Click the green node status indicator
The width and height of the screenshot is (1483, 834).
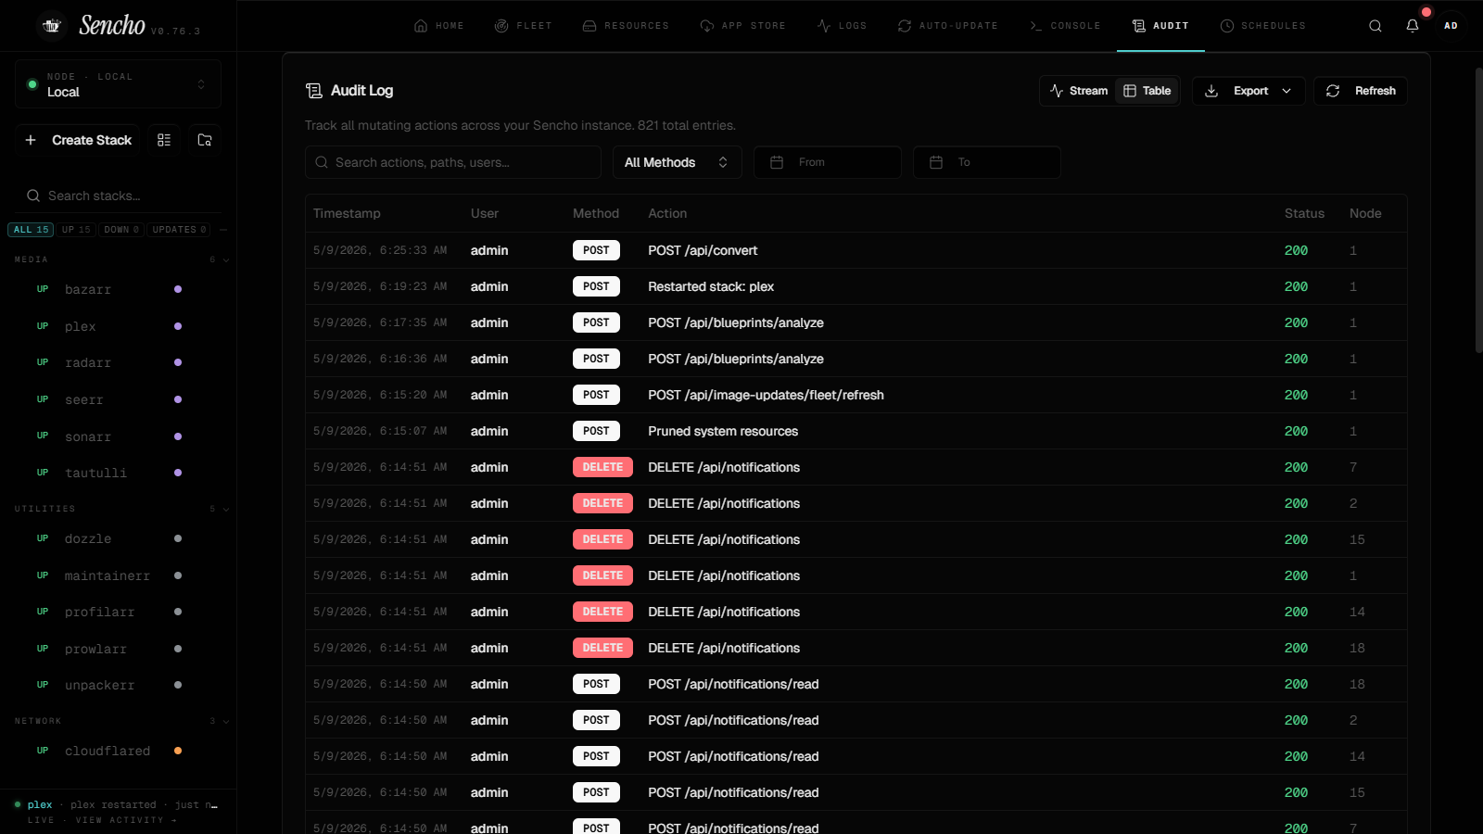point(32,84)
